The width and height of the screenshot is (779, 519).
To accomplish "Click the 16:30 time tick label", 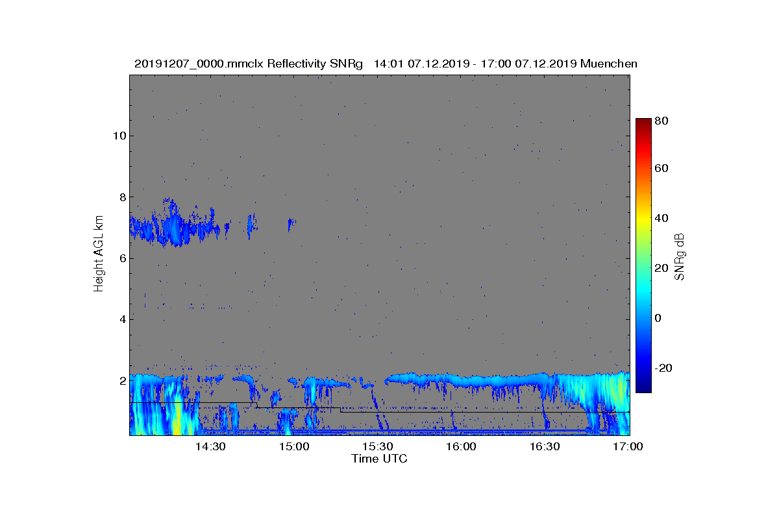I will tap(545, 446).
